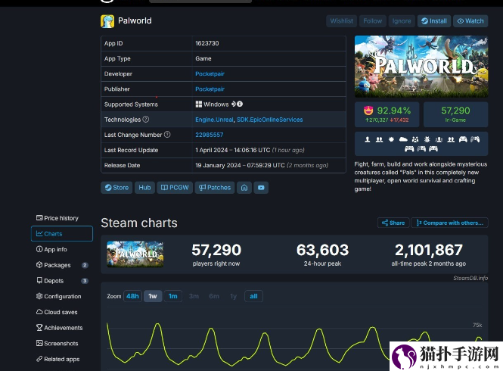Open Pocketpair publisher link
The height and width of the screenshot is (371, 503).
coord(210,89)
